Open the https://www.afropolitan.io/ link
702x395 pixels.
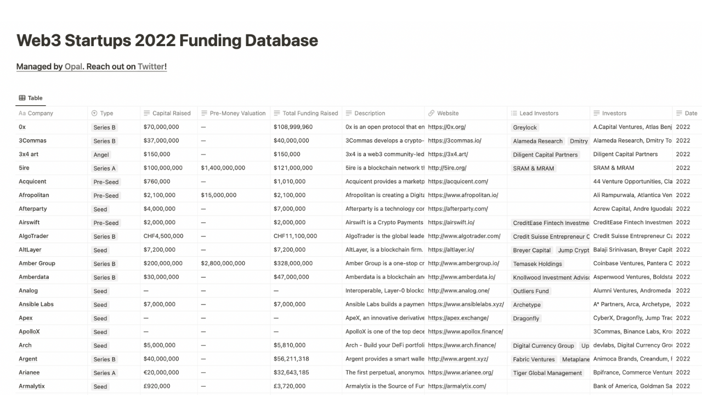click(x=463, y=195)
